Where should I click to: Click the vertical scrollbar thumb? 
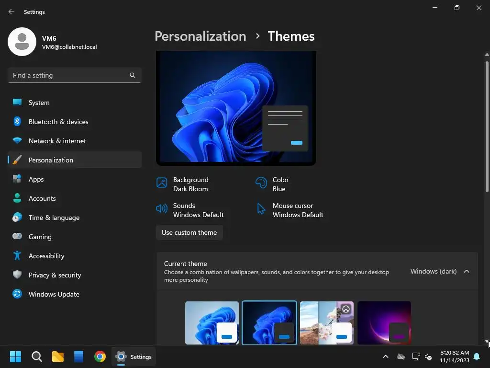487,126
